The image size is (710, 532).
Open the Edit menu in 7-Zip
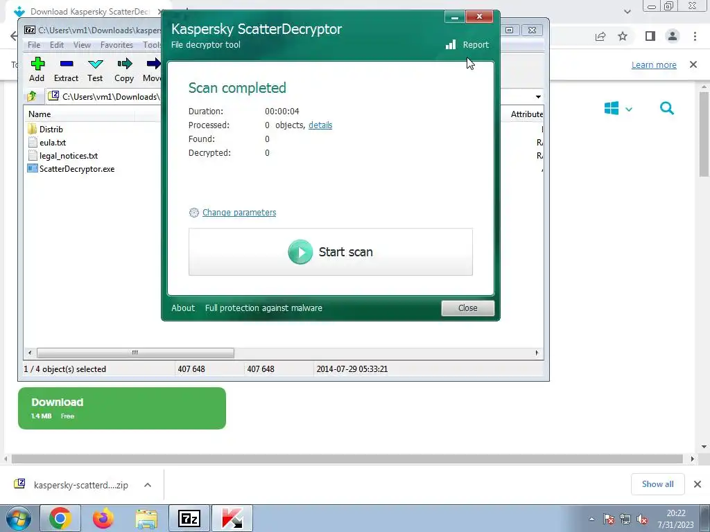pyautogui.click(x=57, y=45)
